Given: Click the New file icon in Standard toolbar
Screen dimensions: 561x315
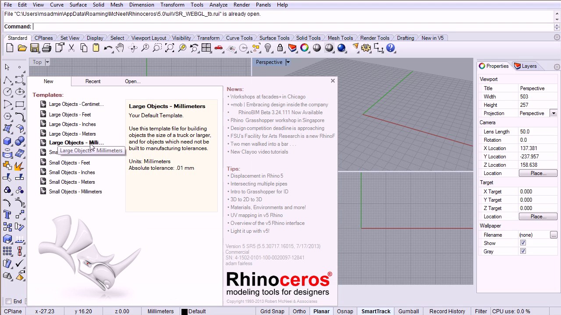Looking at the screenshot, I should click(x=10, y=48).
